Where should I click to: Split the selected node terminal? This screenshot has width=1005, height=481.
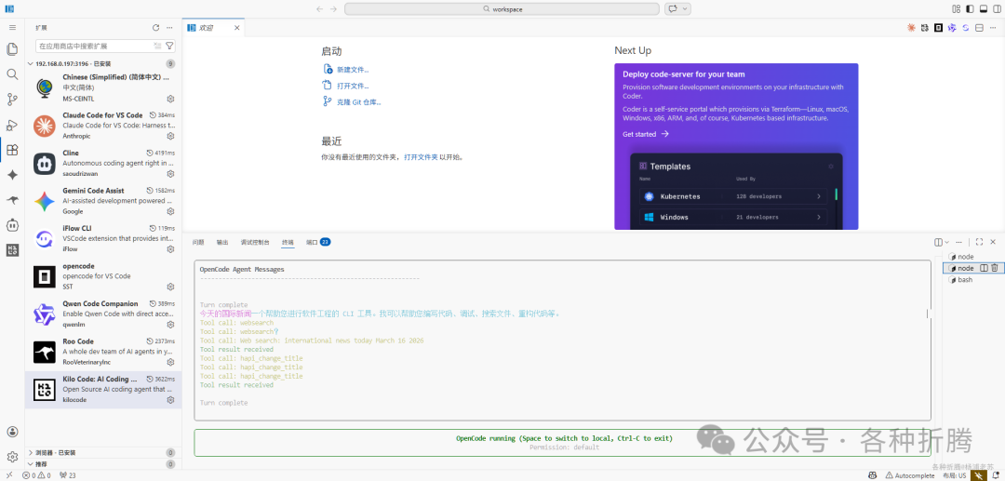pyautogui.click(x=984, y=268)
